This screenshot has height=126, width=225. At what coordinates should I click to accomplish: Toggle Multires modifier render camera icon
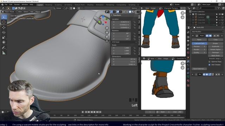point(207,36)
